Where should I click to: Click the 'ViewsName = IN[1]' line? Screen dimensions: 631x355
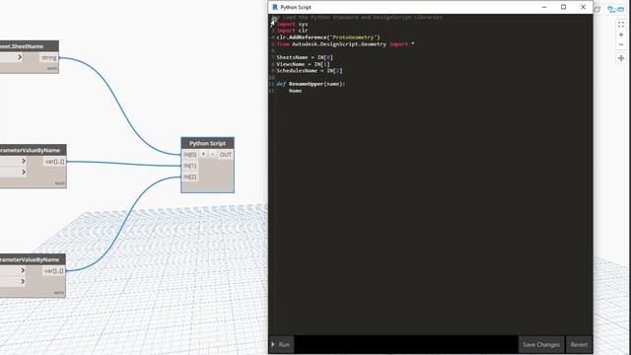pos(303,64)
